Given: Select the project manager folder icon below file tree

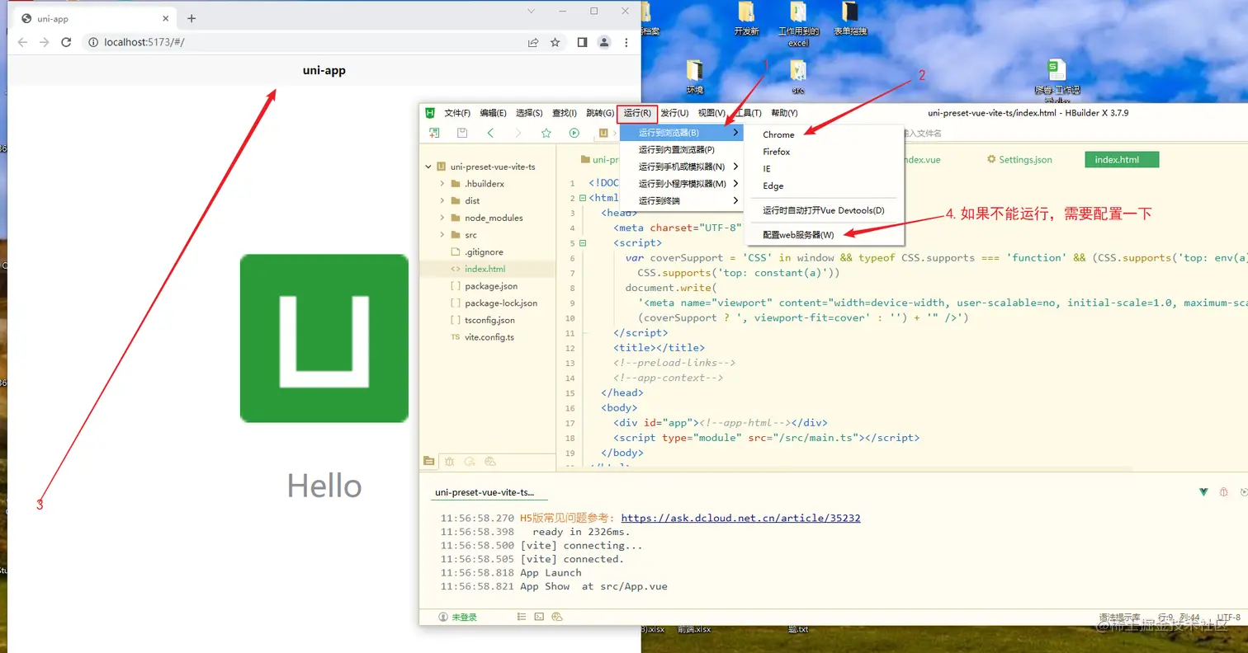Looking at the screenshot, I should [428, 462].
